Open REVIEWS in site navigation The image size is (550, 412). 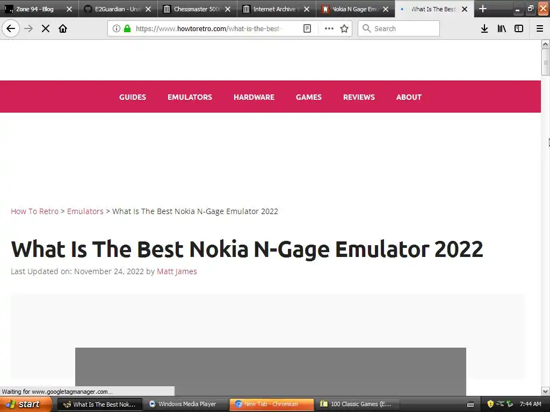[x=359, y=97]
